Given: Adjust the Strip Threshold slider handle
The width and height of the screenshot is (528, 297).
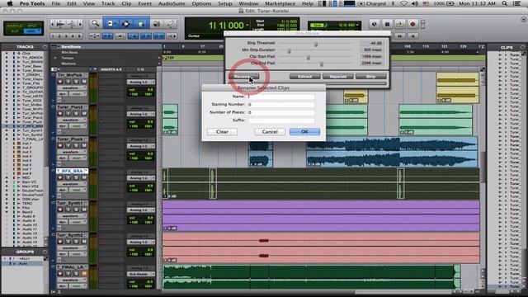Looking at the screenshot, I should point(316,44).
